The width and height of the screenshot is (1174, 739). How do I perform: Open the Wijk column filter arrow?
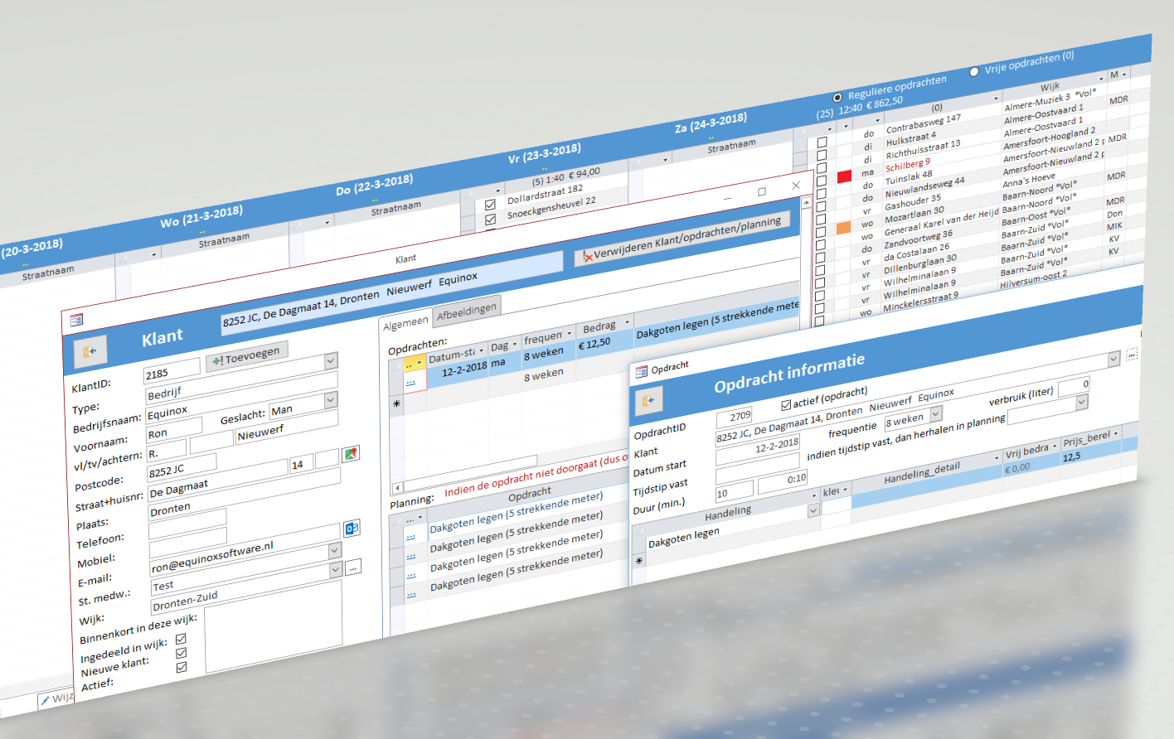pyautogui.click(x=1101, y=79)
